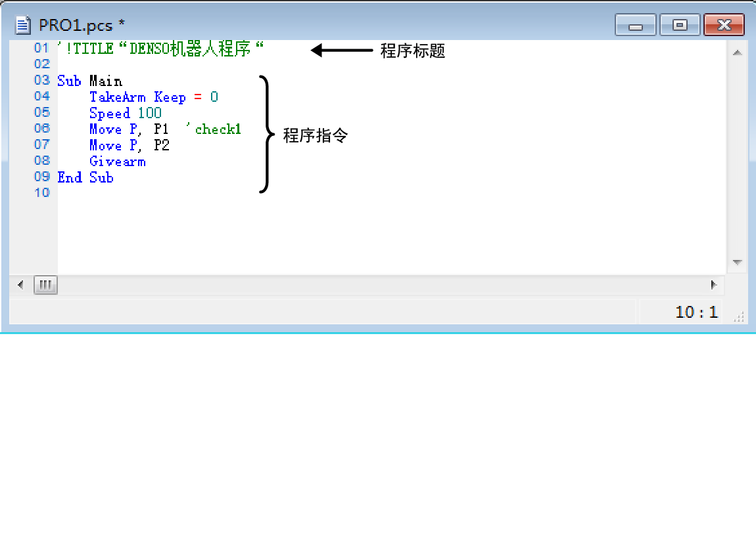Viewport: 756px width, 541px height.
Task: Click the horizontal scrollbar left arrow
Action: (x=20, y=285)
